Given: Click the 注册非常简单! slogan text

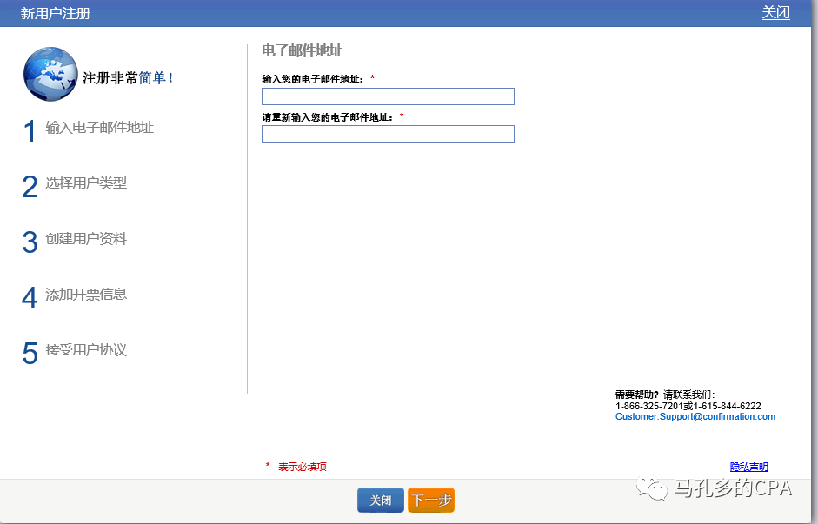Looking at the screenshot, I should tap(128, 78).
